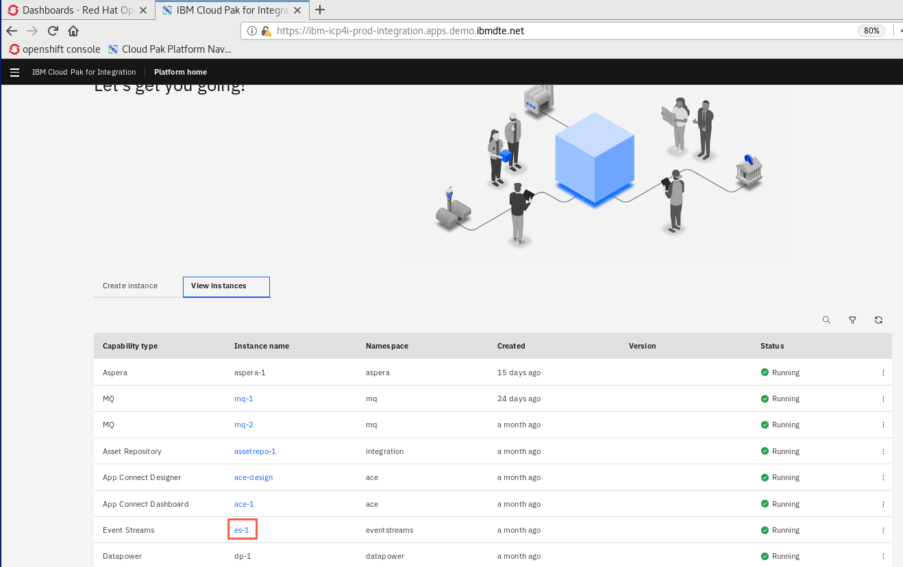
Task: Switch to the Dashboards Red Hat tab
Action: click(x=77, y=10)
